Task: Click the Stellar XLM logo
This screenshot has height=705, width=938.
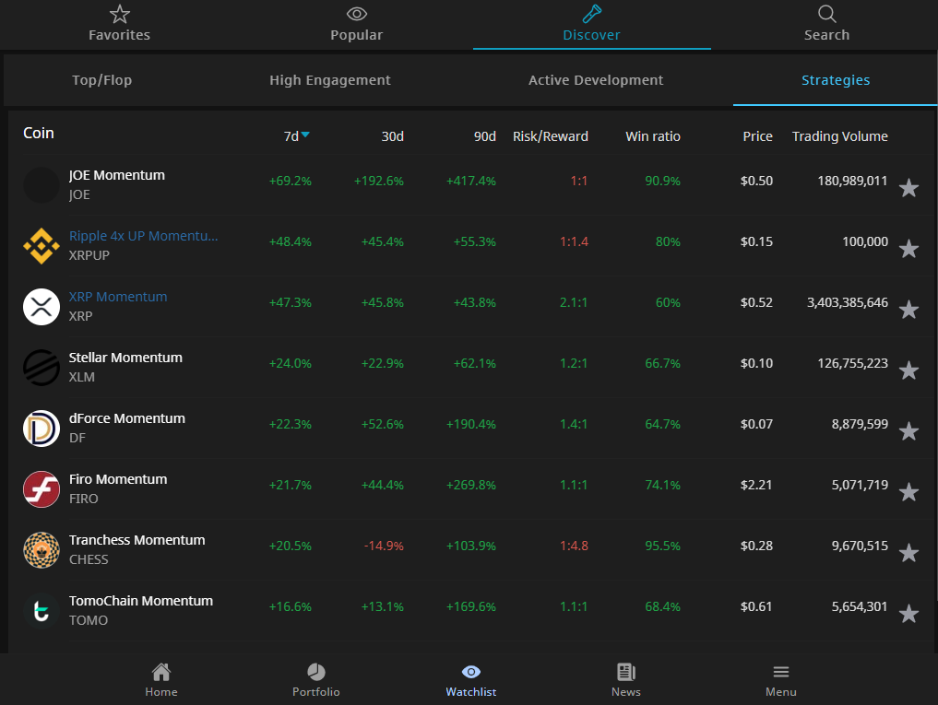Action: click(42, 367)
